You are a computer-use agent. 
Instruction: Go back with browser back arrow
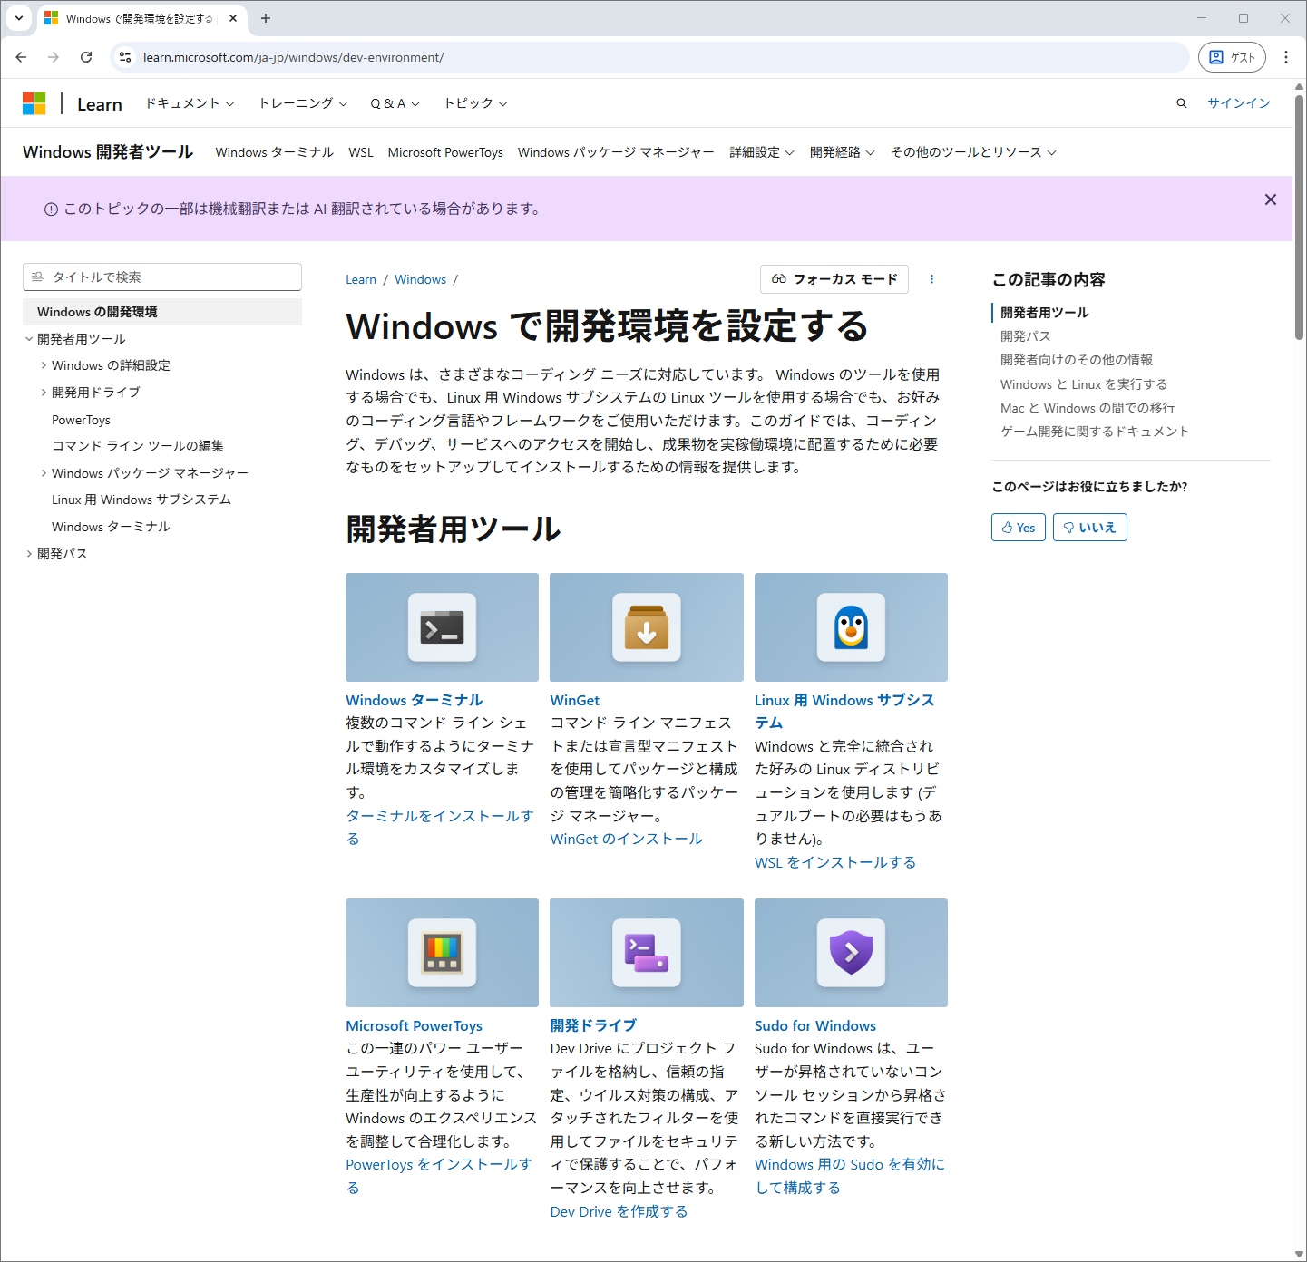pos(21,57)
